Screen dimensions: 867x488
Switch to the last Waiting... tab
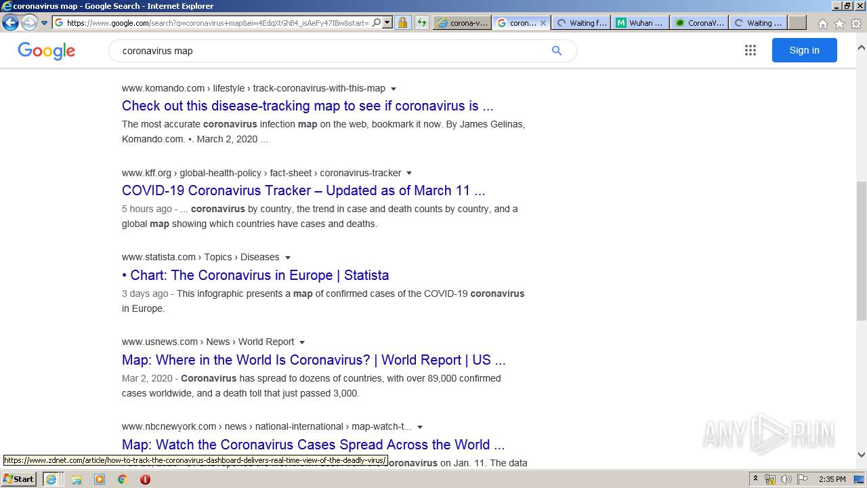pos(758,22)
